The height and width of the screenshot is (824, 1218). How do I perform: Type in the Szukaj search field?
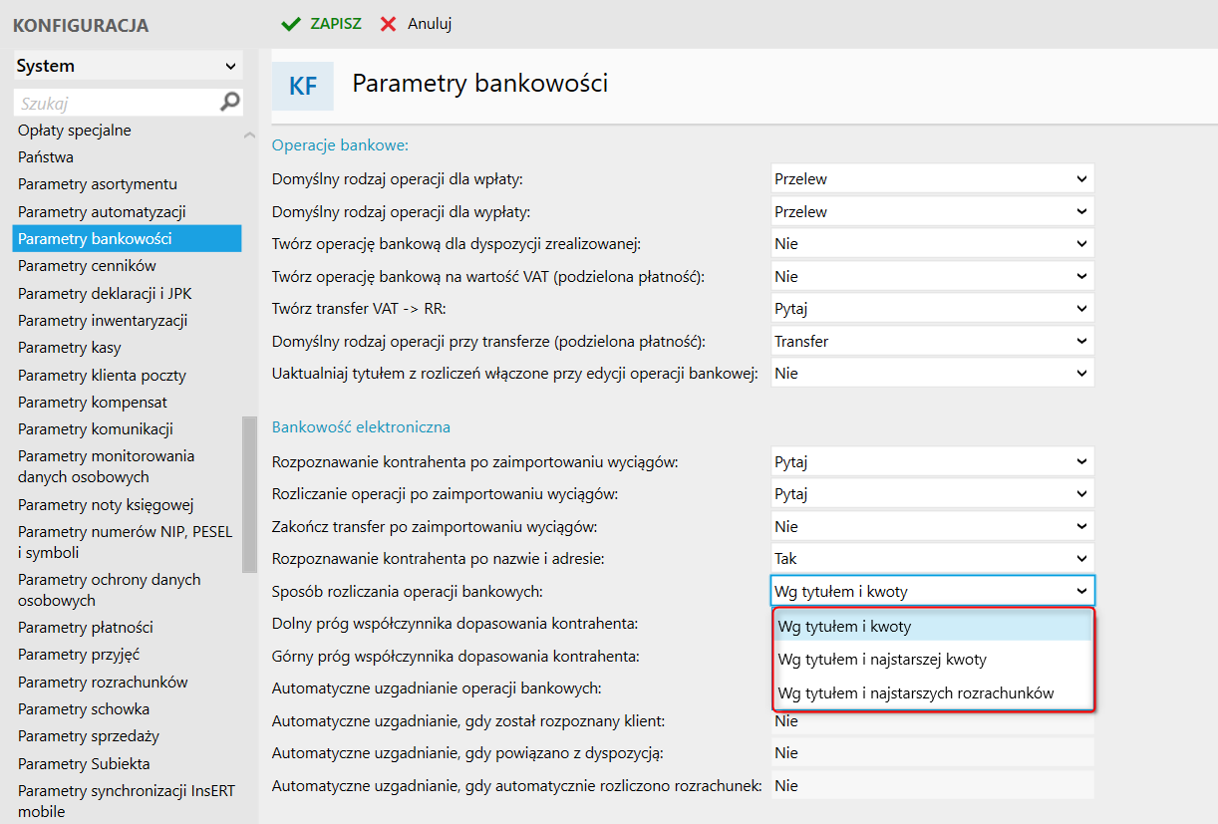[115, 103]
